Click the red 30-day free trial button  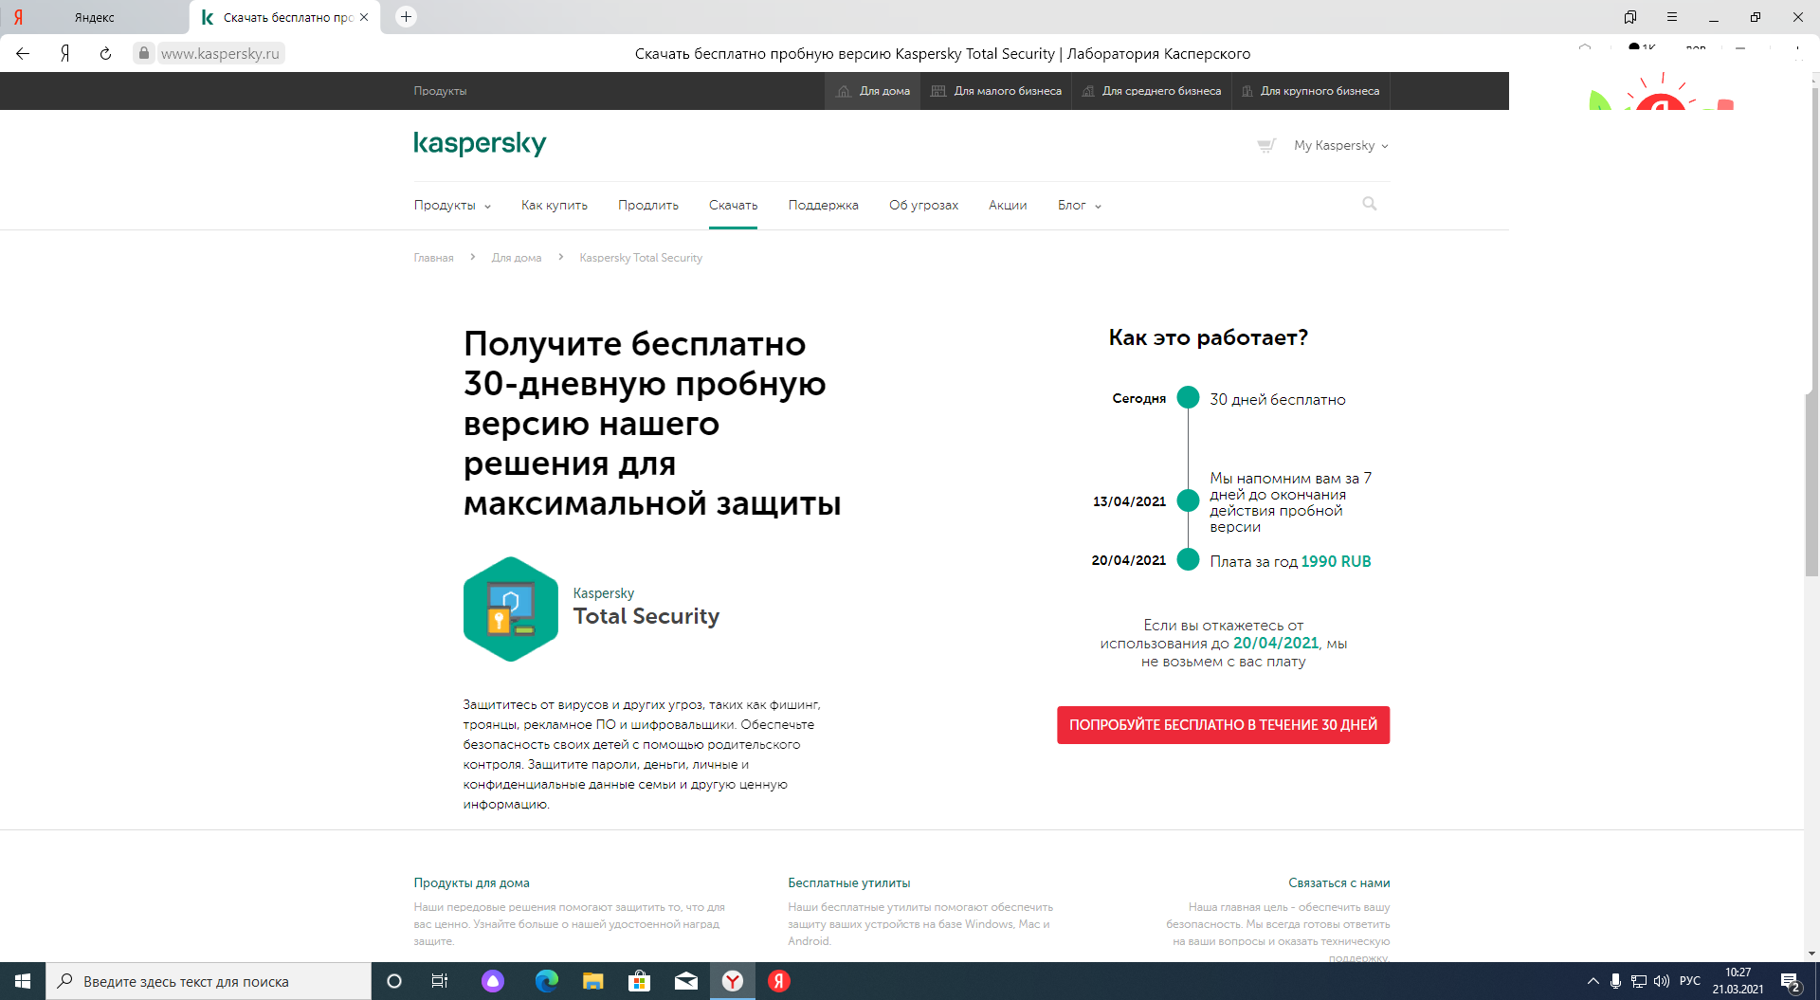click(x=1224, y=725)
